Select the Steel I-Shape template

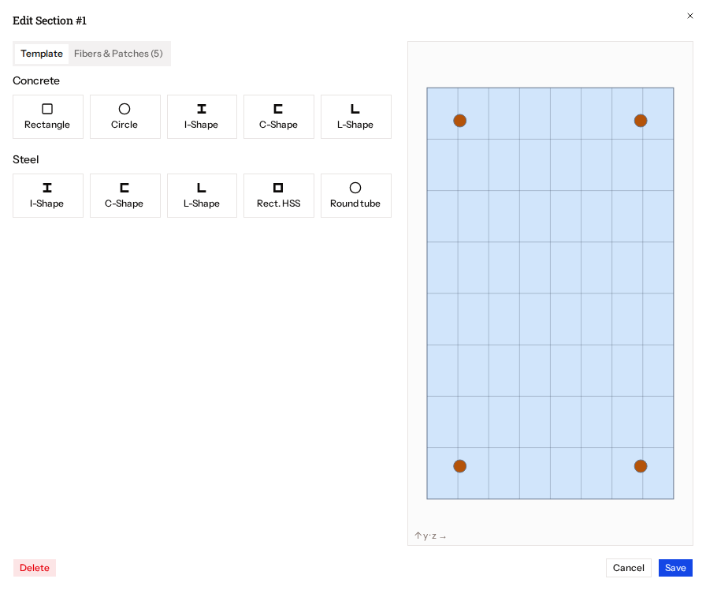(48, 196)
